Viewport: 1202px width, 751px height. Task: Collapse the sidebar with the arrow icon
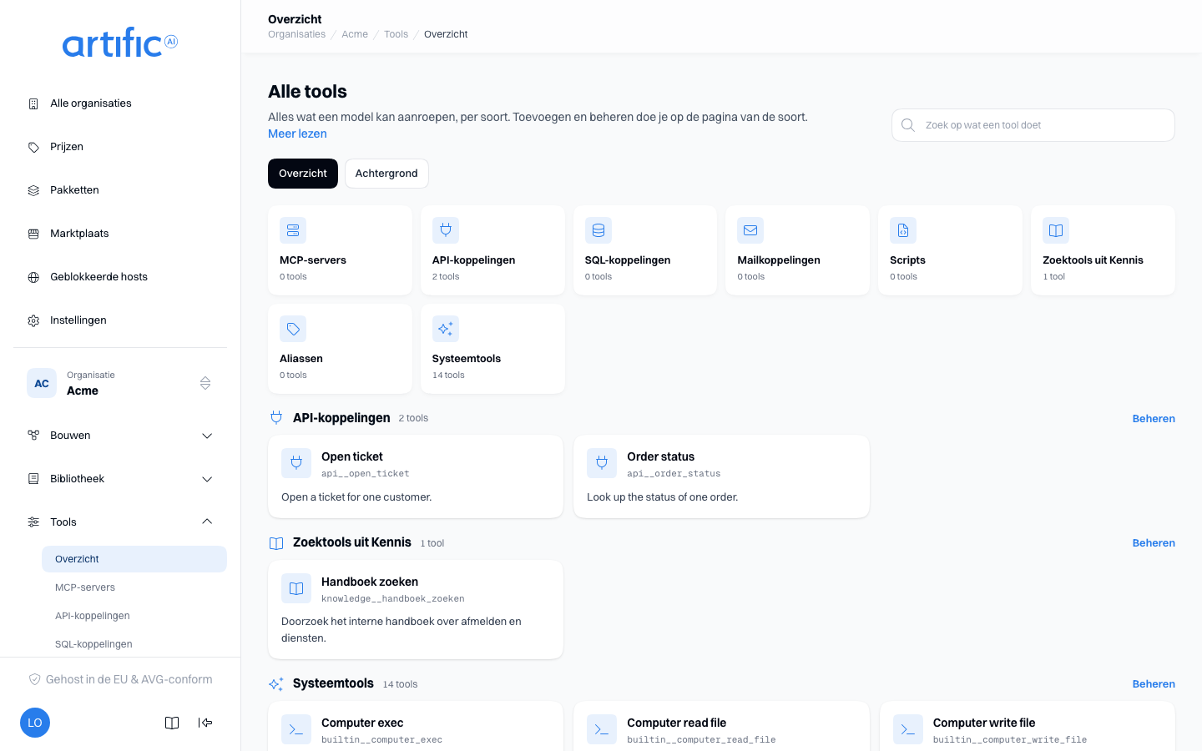coord(205,723)
